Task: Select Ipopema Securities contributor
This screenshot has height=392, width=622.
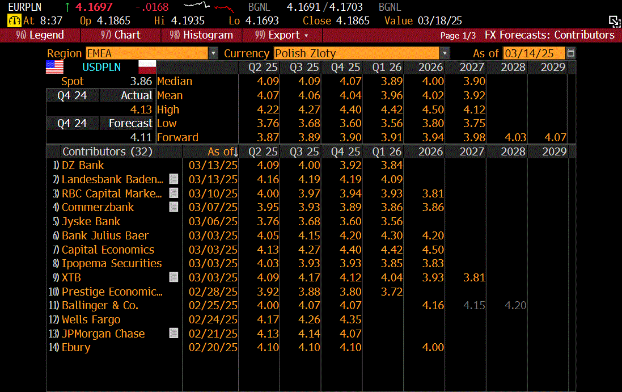Action: click(112, 263)
